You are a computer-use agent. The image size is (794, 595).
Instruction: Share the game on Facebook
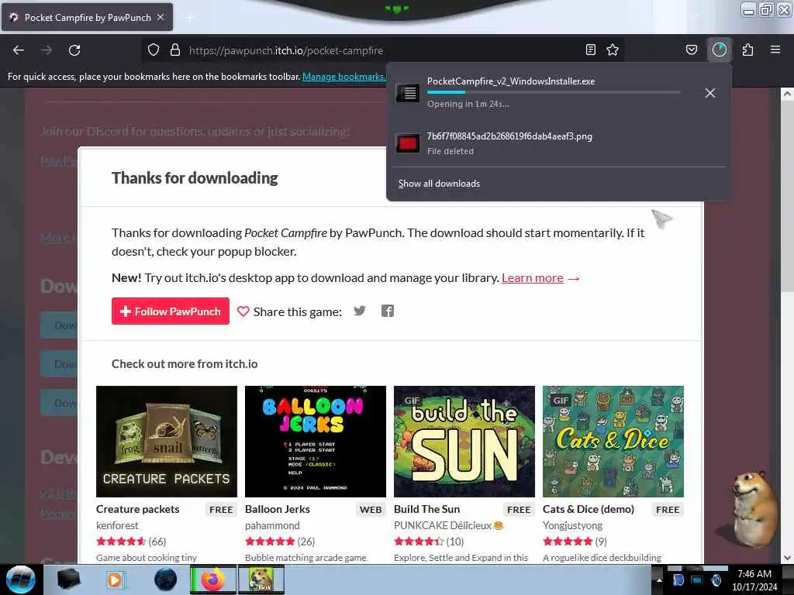(x=388, y=311)
